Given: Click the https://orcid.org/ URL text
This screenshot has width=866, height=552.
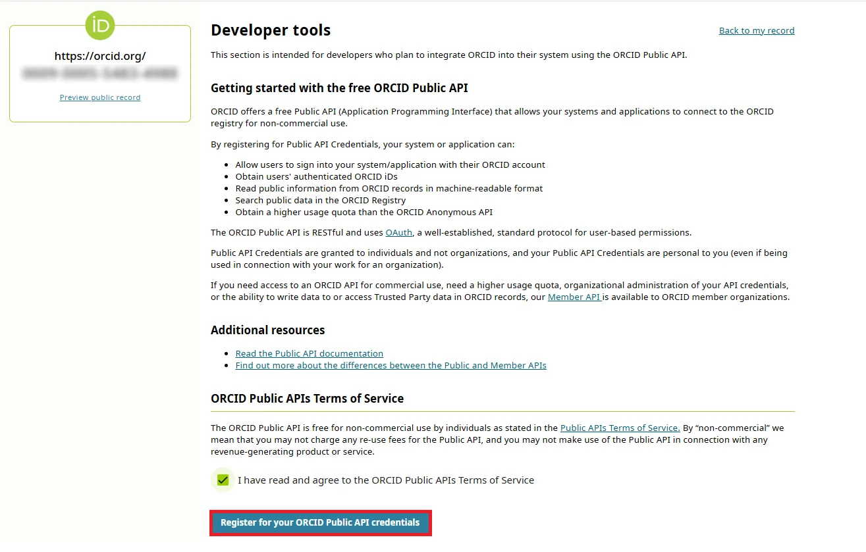Looking at the screenshot, I should (99, 56).
